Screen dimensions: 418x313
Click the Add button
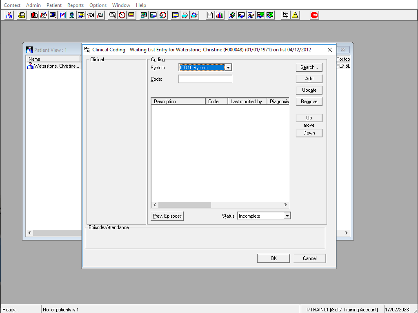309,79
